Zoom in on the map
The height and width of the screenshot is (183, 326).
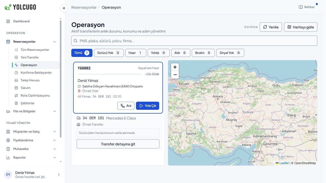pyautogui.click(x=175, y=67)
